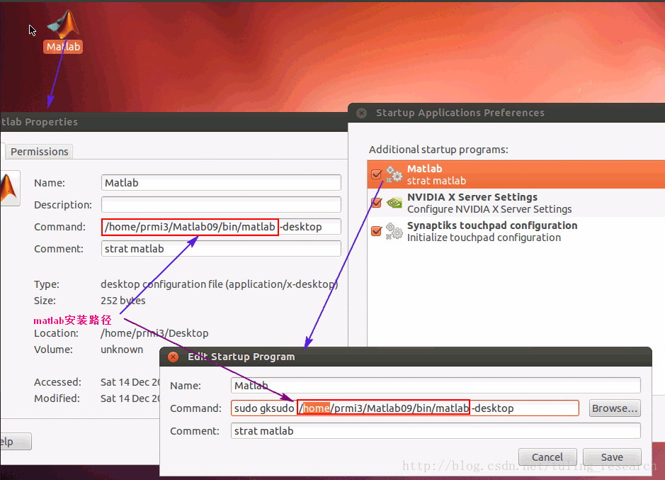Viewport: 665px width, 480px height.
Task: Close the Startup Applications Preferences window
Action: pos(361,113)
